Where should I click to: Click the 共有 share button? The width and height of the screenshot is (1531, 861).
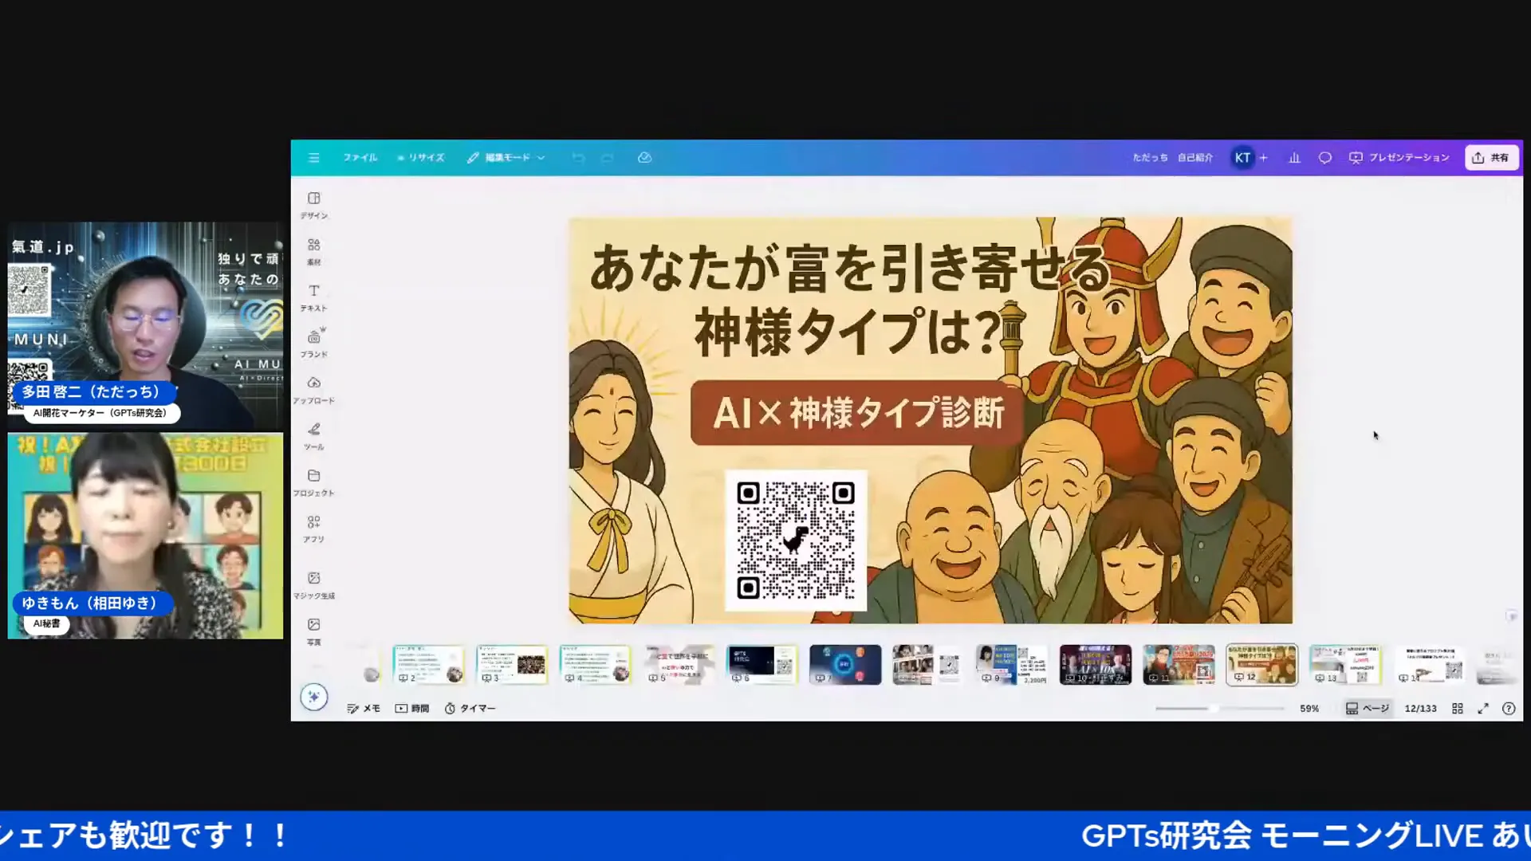(1491, 158)
